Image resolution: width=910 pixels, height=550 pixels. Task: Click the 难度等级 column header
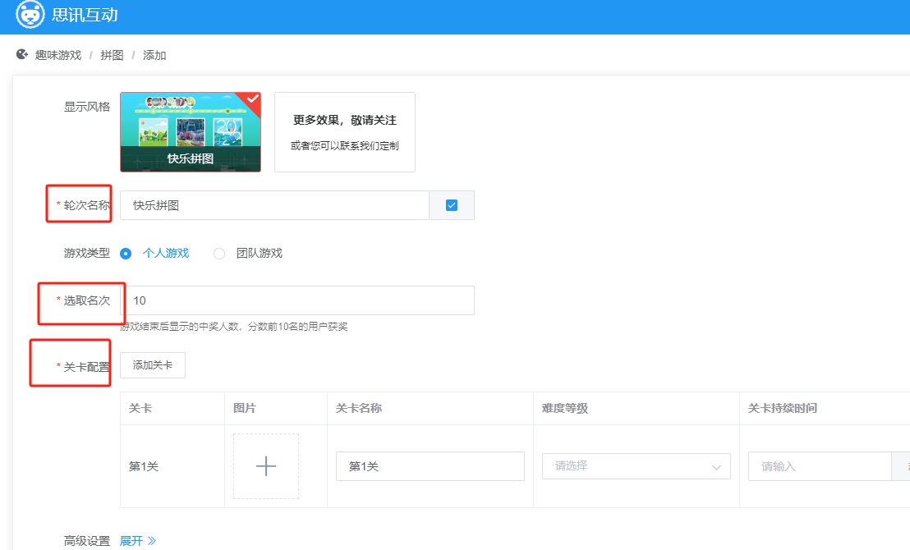tap(565, 409)
